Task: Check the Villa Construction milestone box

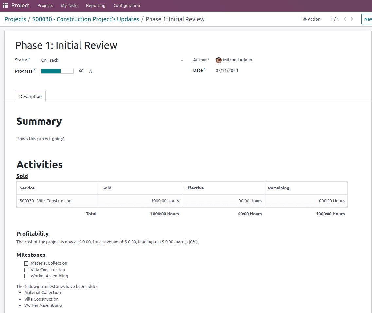Action: [26, 270]
